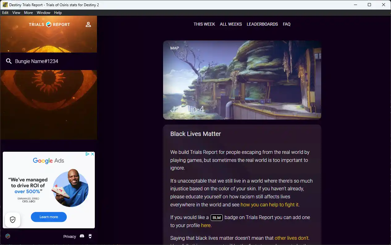Viewport: 391px width, 245px height.
Task: Open the View menu
Action: pyautogui.click(x=16, y=13)
